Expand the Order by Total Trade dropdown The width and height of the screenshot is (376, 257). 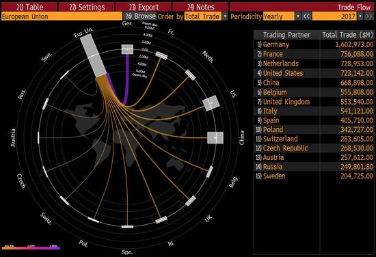click(225, 16)
